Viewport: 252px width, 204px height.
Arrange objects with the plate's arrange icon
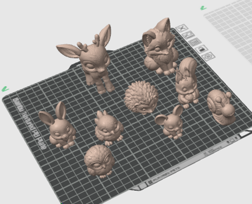point(195,42)
